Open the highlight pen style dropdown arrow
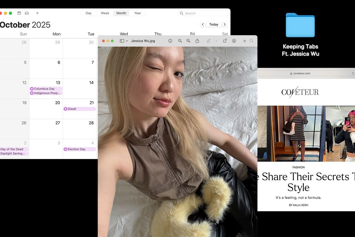 (x=216, y=41)
